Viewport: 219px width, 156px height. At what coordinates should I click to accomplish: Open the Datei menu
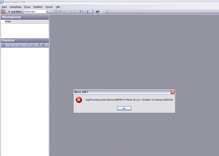coord(4,7)
